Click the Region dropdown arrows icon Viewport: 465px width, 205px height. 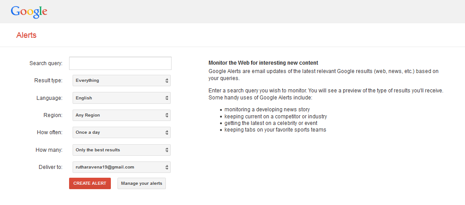[167, 115]
